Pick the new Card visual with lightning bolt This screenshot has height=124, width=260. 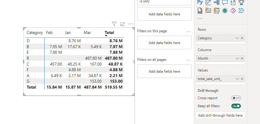tap(208, 11)
